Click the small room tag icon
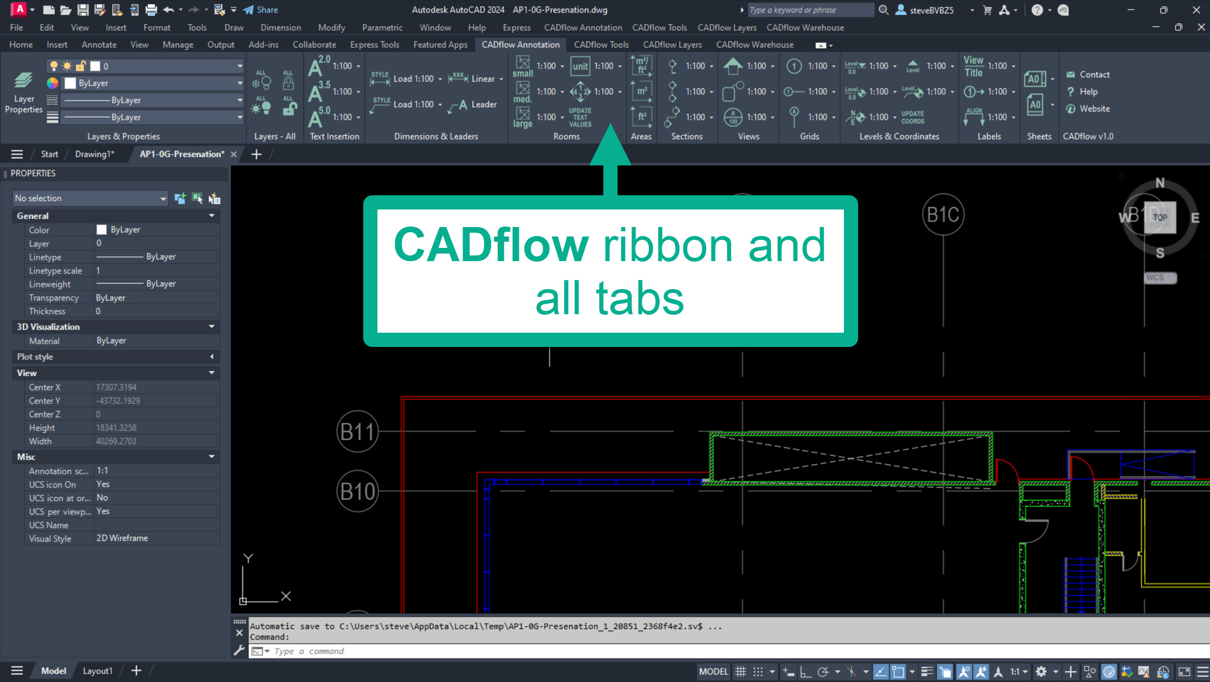Viewport: 1210px width, 682px height. pos(522,66)
